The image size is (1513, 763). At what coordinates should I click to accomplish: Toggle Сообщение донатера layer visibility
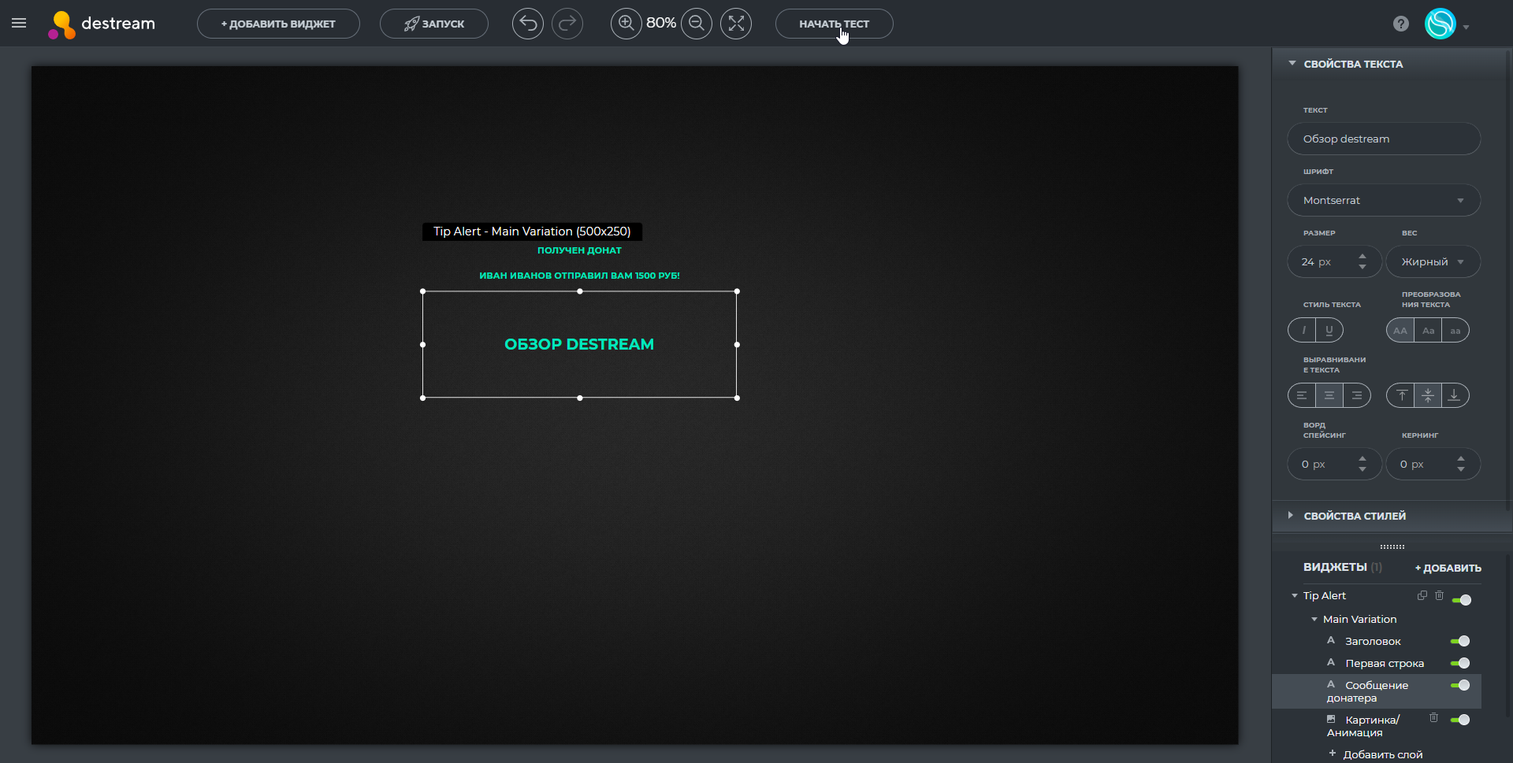pyautogui.click(x=1460, y=685)
